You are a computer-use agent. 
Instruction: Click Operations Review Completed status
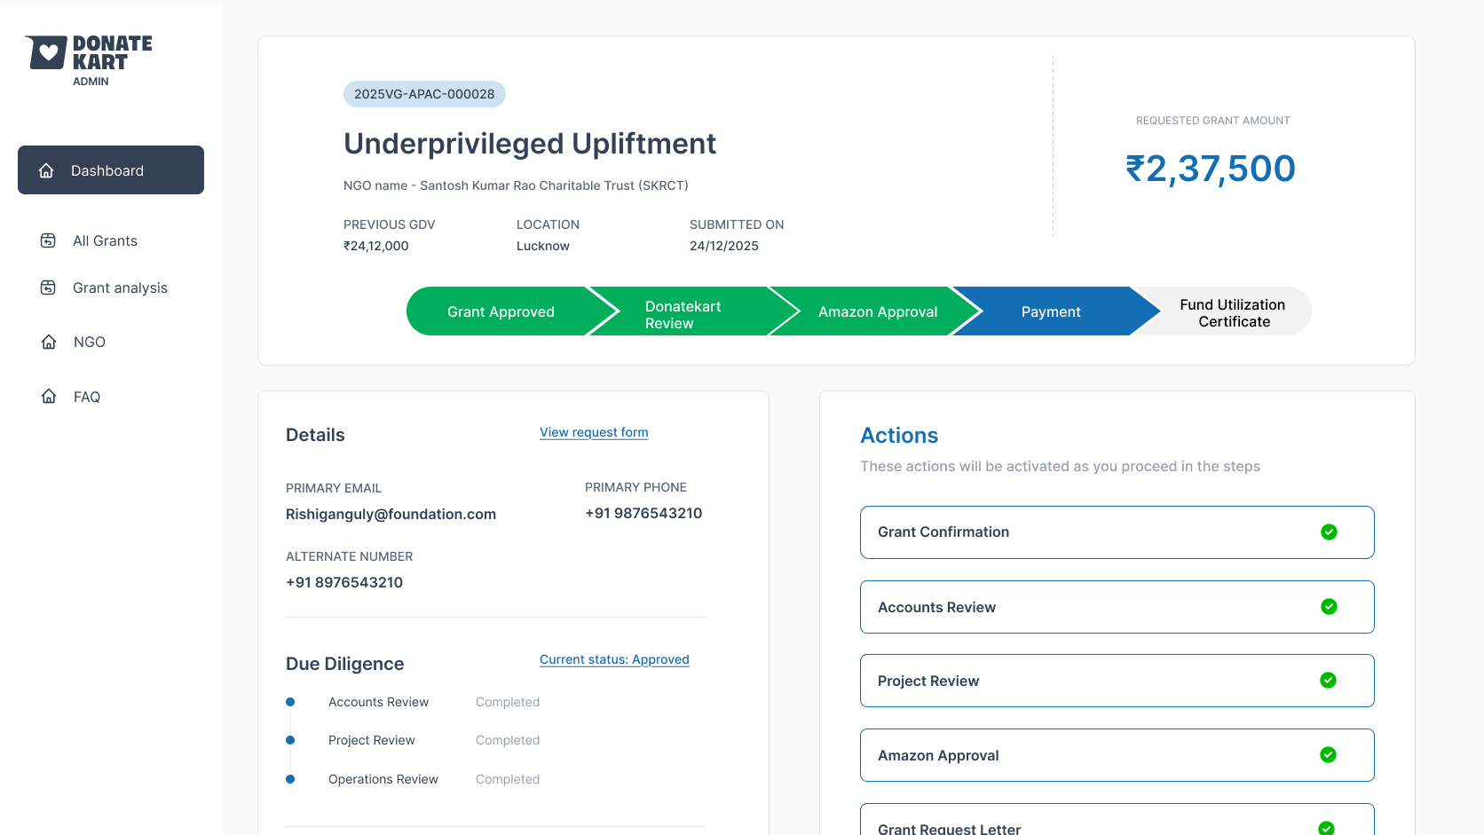coord(508,779)
